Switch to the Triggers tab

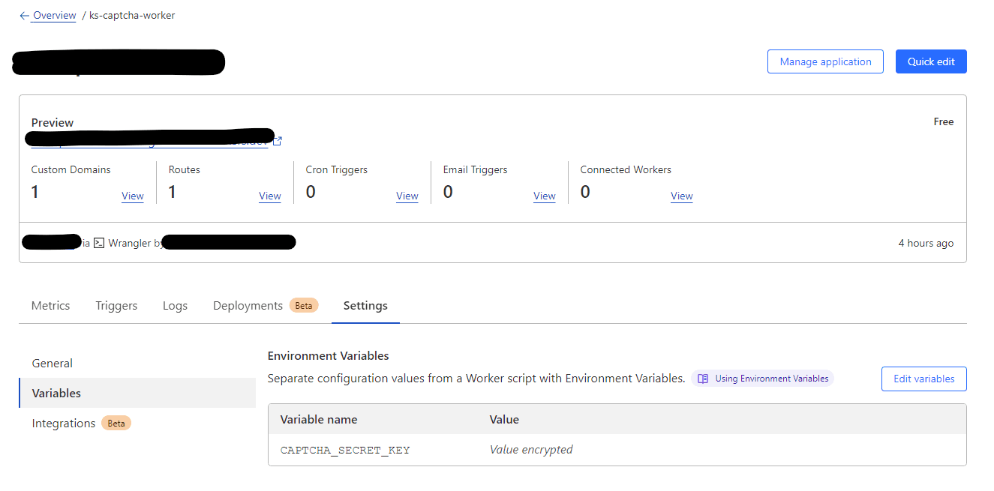click(x=116, y=306)
